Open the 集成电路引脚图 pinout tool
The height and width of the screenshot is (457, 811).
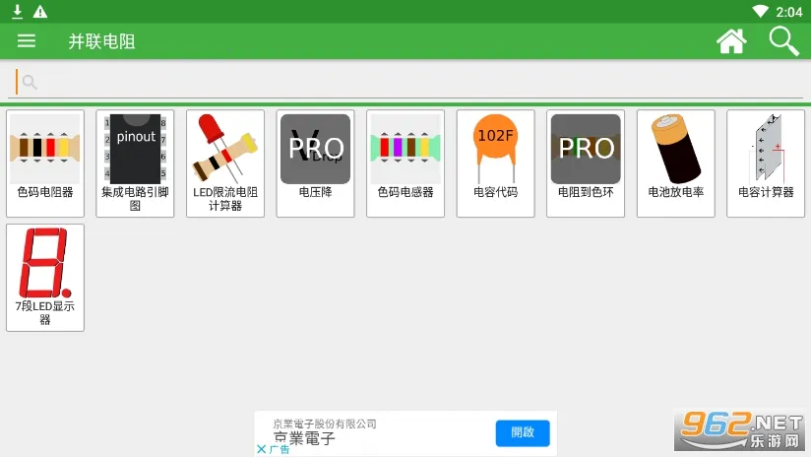click(x=135, y=163)
